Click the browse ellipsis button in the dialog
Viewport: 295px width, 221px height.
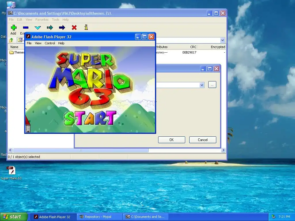point(212,85)
